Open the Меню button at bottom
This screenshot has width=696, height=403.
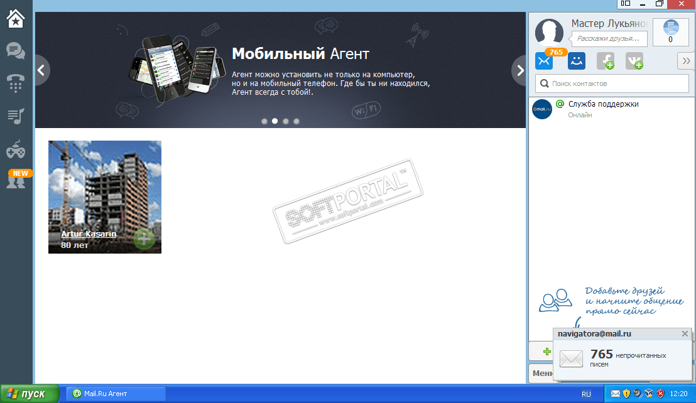[542, 373]
